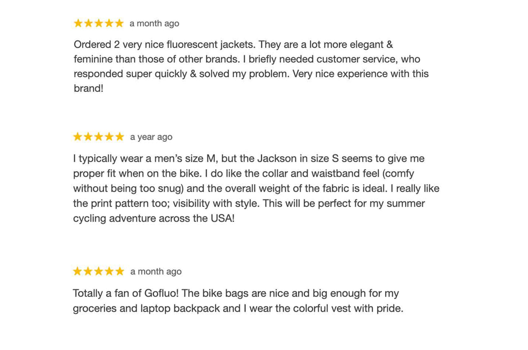Click the first star of the Gofluo fan review

pyautogui.click(x=78, y=271)
